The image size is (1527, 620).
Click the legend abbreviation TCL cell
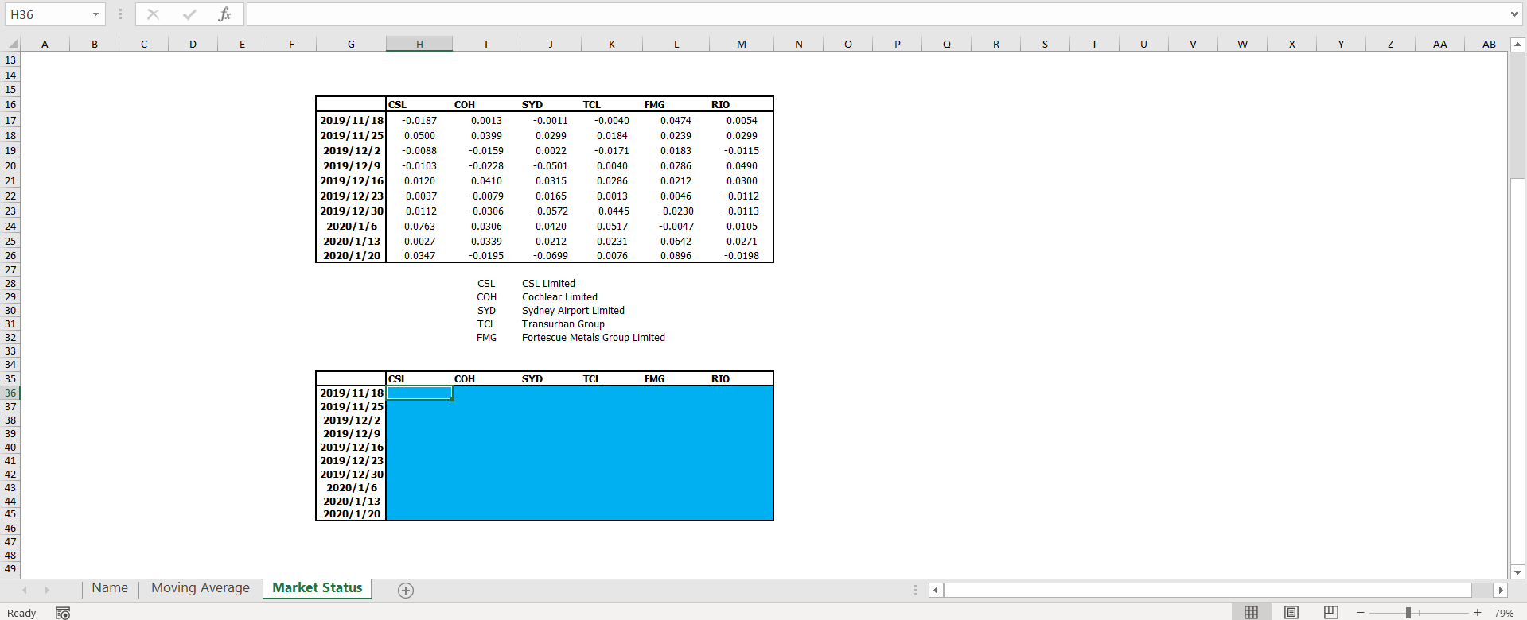486,324
